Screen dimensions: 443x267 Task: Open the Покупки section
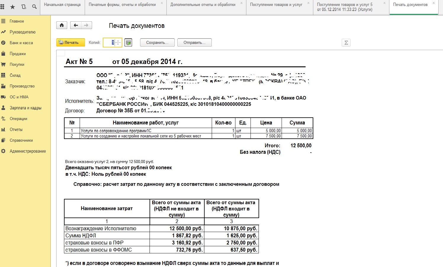(17, 65)
